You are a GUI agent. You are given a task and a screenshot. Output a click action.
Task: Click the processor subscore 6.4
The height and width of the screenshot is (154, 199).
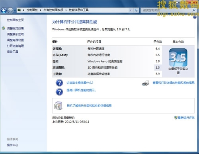[158, 49]
